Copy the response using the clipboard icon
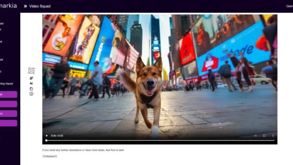 (x=32, y=88)
